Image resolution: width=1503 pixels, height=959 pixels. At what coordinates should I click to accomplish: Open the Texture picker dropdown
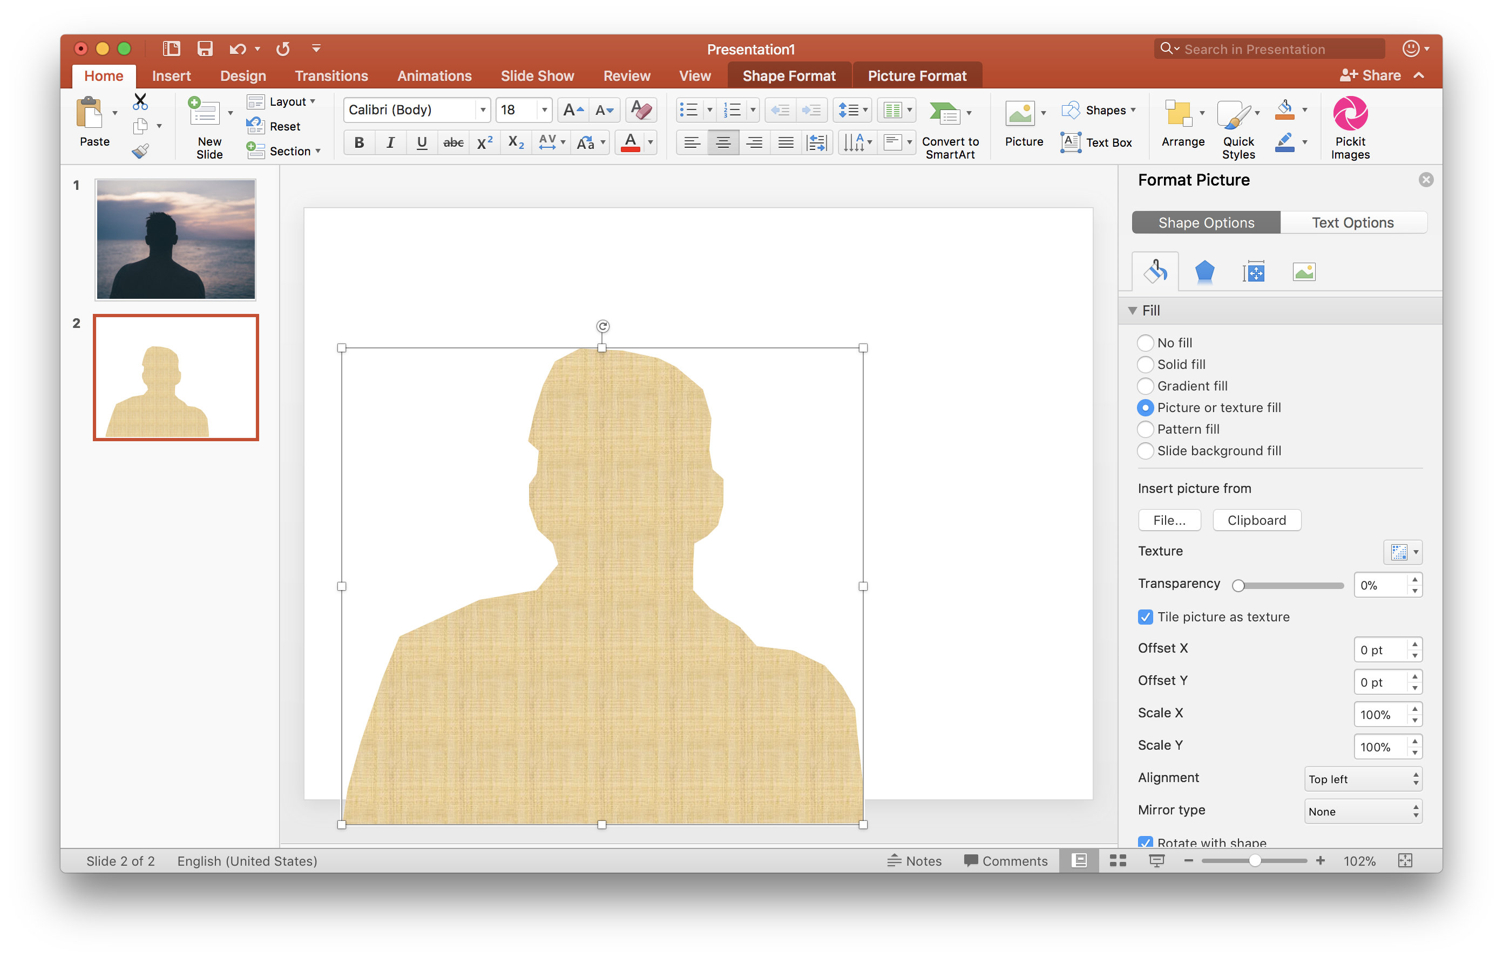pyautogui.click(x=1403, y=552)
